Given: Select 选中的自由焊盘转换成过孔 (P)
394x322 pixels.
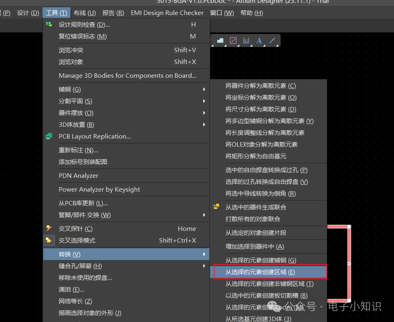Looking at the screenshot, I should point(268,170).
